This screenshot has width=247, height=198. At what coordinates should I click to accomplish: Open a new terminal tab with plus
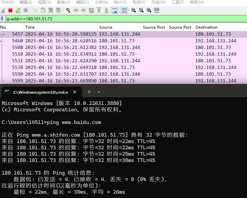pos(89,92)
